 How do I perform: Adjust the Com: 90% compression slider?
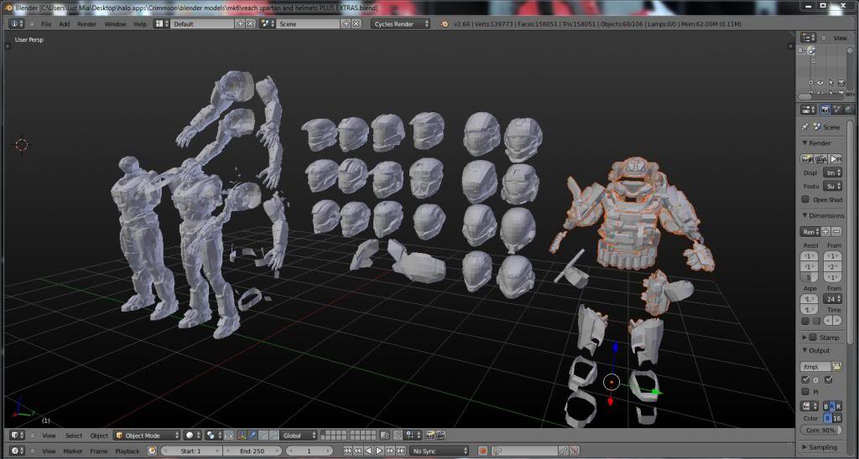pos(821,431)
